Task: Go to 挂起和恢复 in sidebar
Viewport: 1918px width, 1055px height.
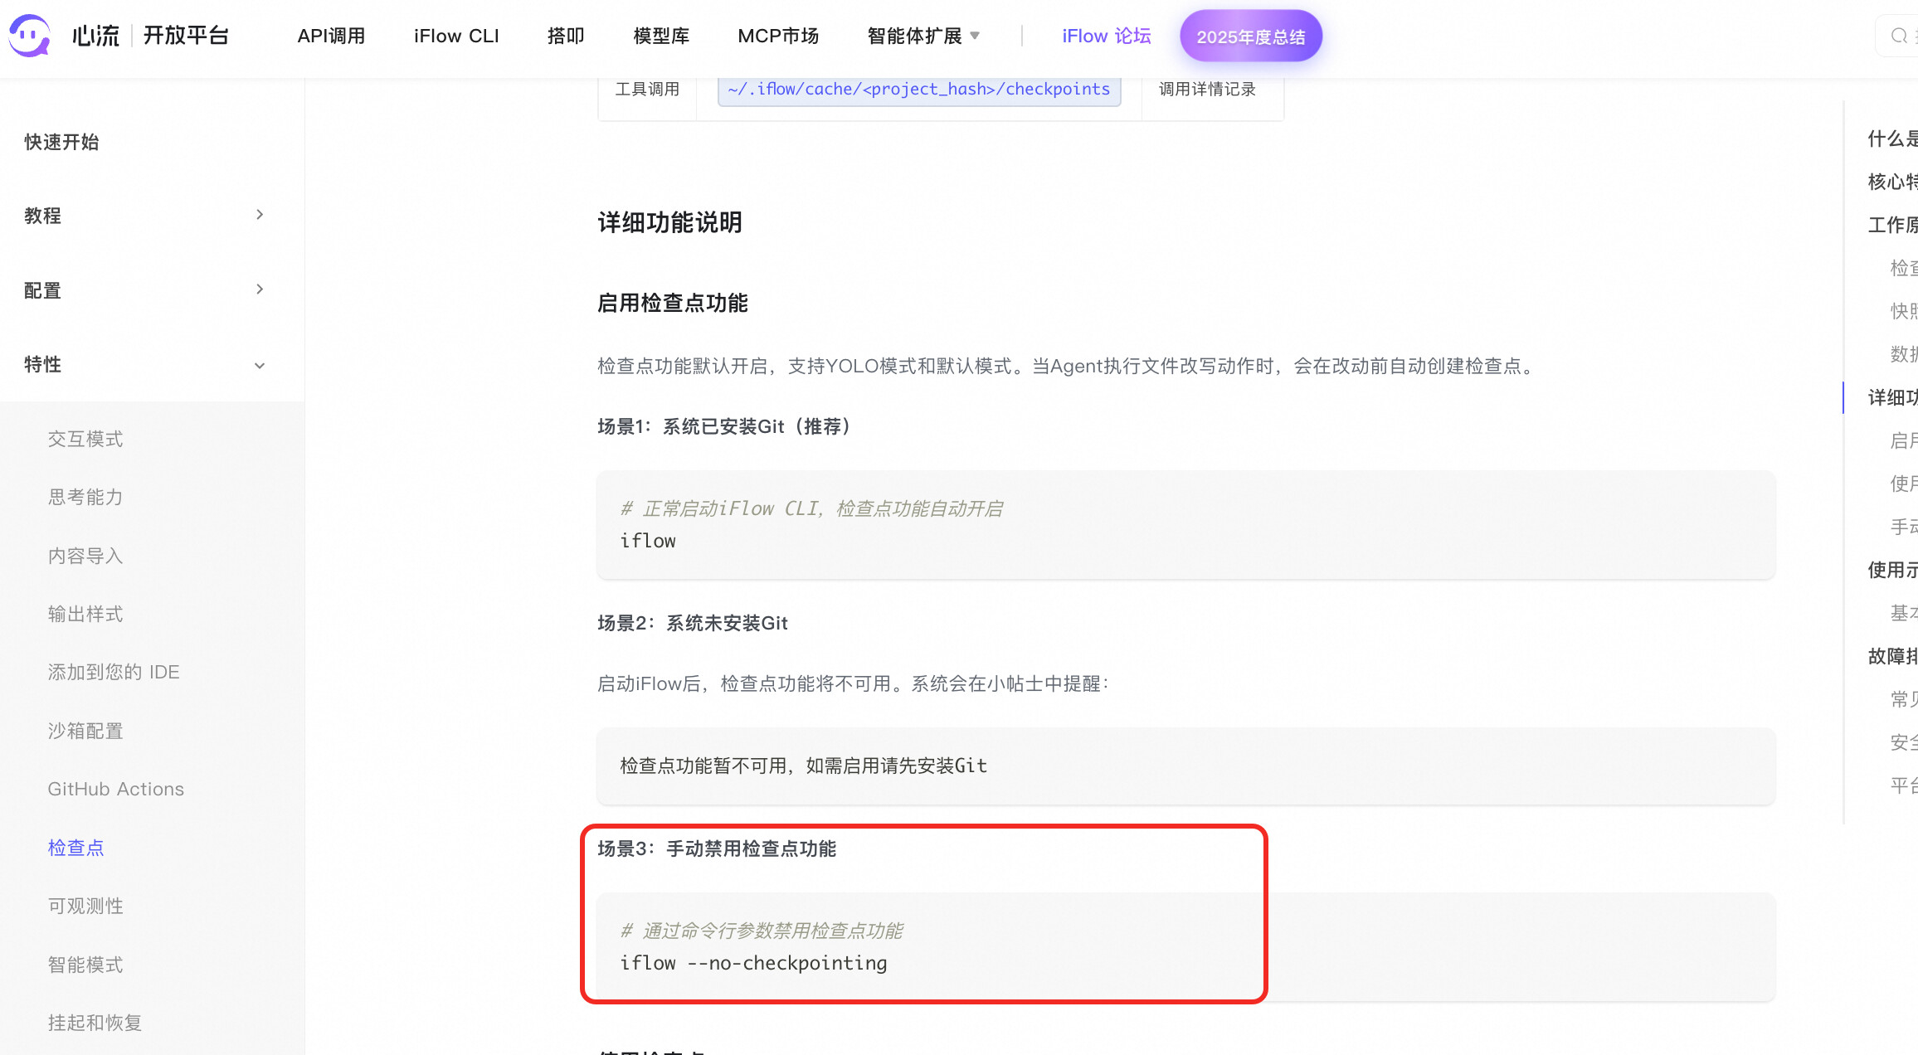Action: coord(95,1023)
